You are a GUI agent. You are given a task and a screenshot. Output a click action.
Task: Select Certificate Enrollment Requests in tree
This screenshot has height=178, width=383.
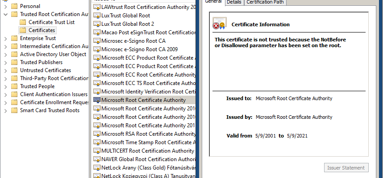tap(54, 102)
